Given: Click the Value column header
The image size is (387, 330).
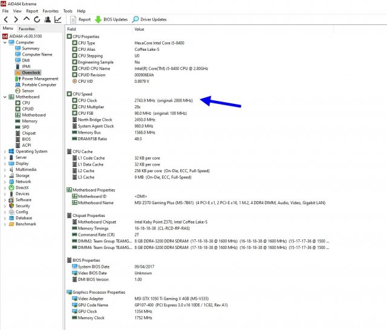Looking at the screenshot, I should (140, 29).
